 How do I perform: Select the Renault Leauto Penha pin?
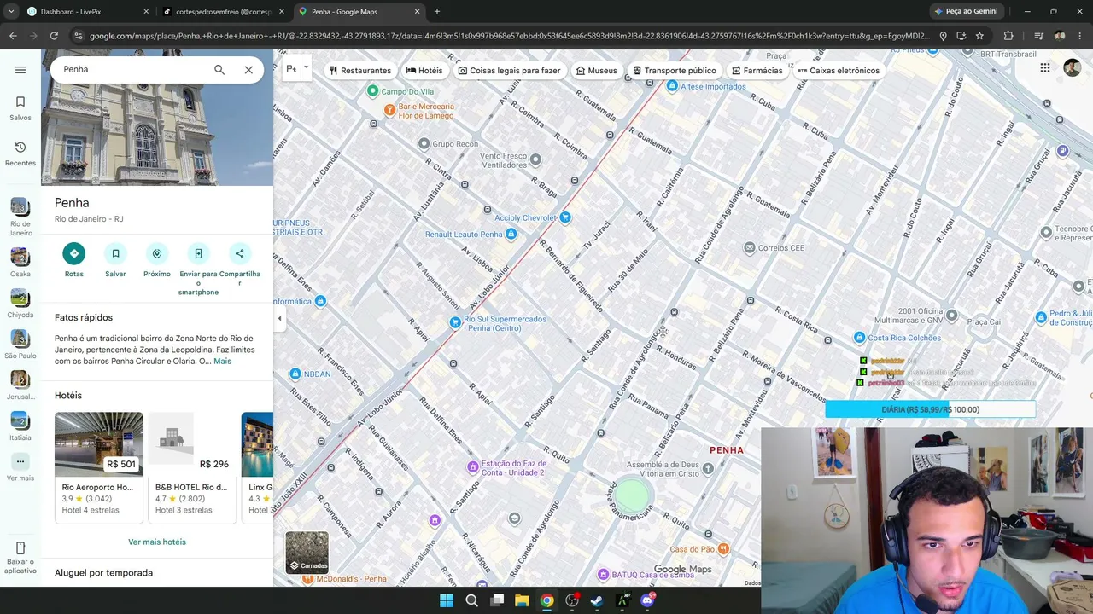pyautogui.click(x=511, y=235)
